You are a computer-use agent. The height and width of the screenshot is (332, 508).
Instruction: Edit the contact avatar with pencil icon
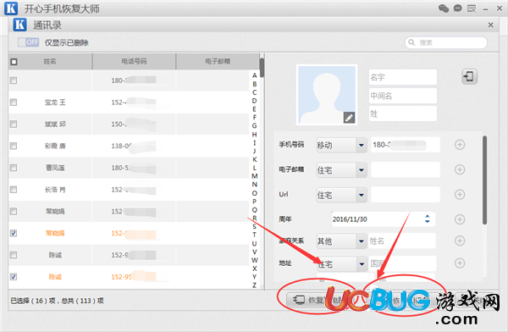click(x=349, y=118)
